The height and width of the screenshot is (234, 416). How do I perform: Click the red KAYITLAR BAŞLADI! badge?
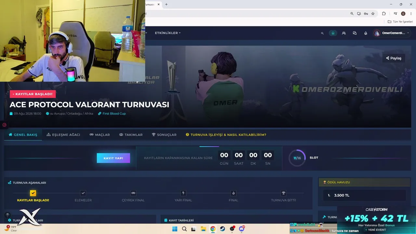tap(33, 94)
